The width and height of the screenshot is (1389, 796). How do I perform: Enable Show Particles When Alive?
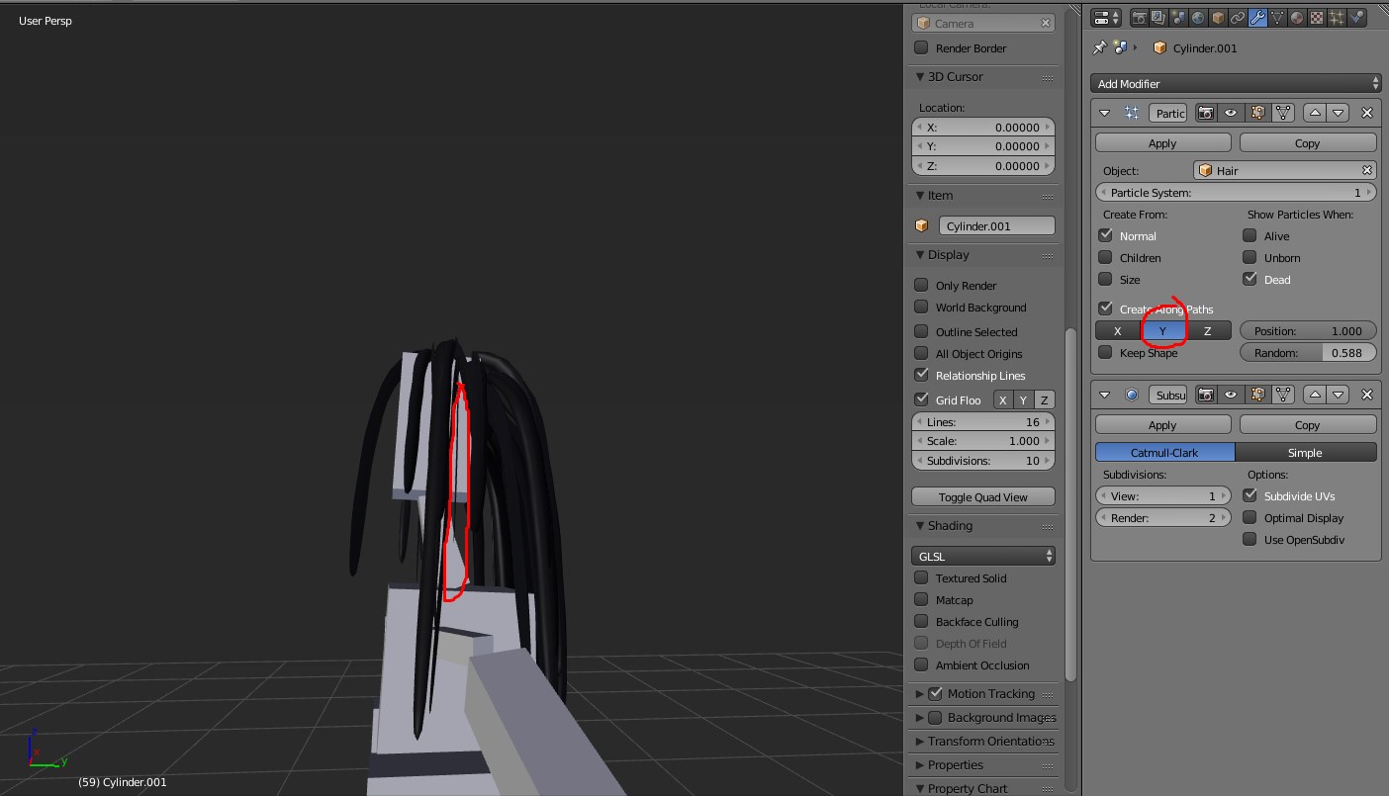pyautogui.click(x=1250, y=235)
